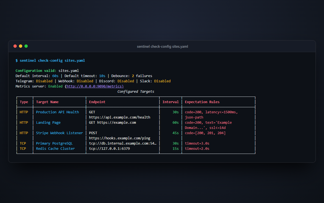
Task: Select 'Landing Page' target name
Action: pos(48,123)
